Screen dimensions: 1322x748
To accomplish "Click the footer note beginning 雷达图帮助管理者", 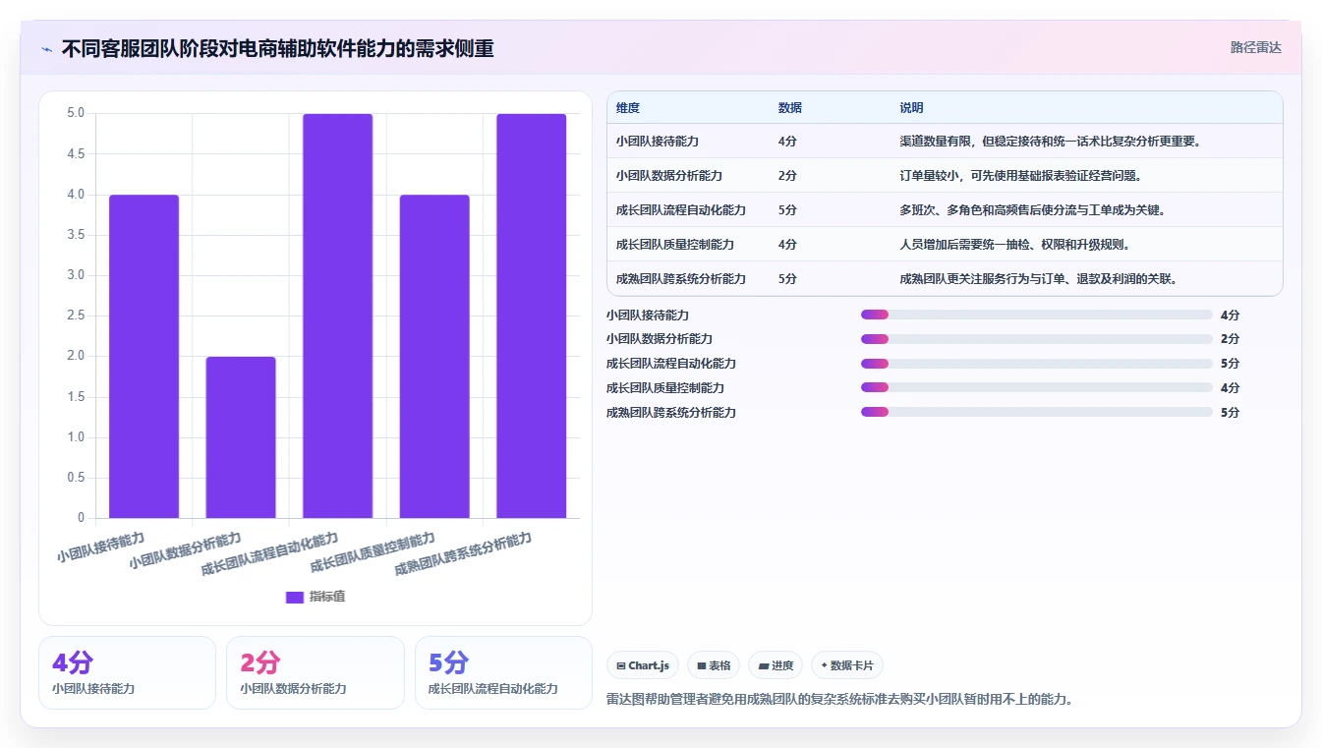I will [840, 700].
